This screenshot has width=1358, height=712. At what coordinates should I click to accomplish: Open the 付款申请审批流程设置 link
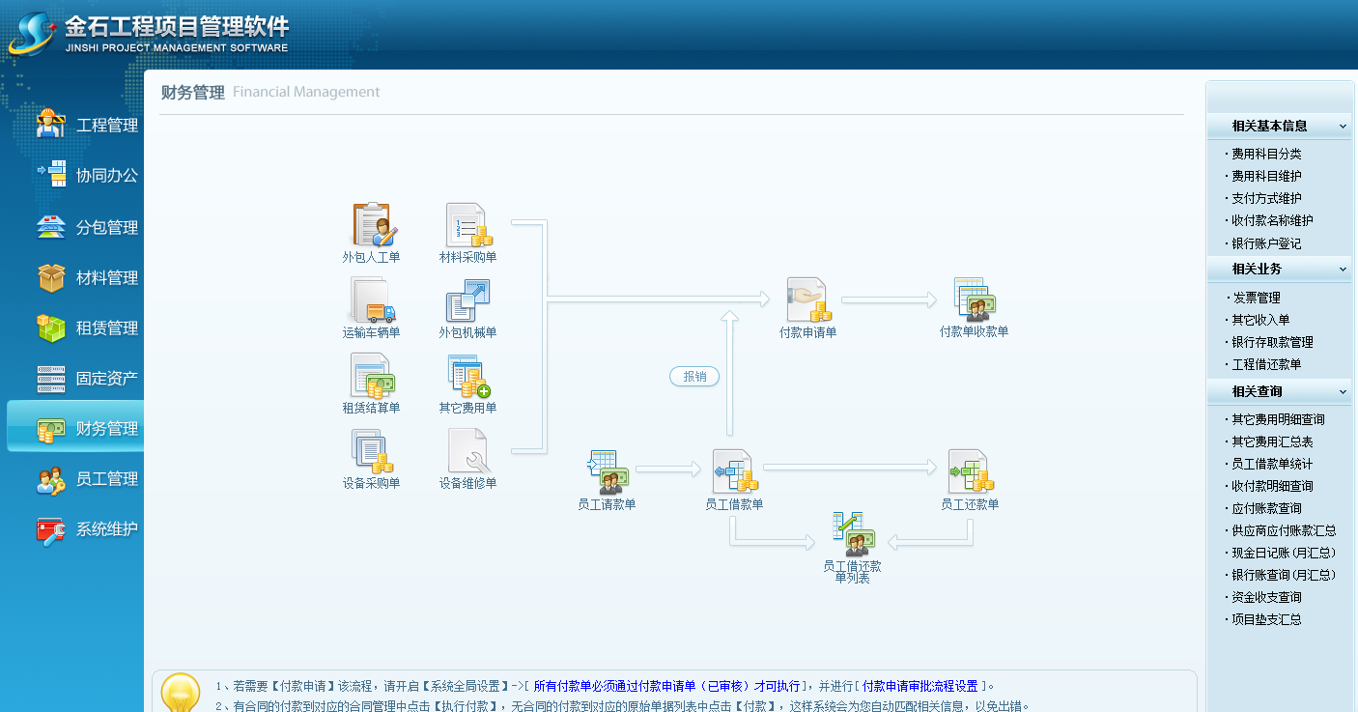(920, 686)
